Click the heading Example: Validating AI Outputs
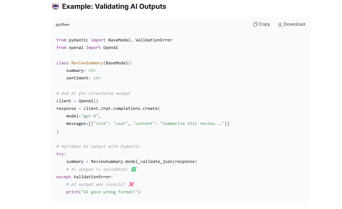The width and height of the screenshot is (342, 209). click(114, 6)
